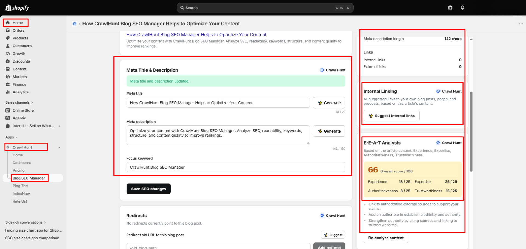Viewport: 526px width, 249px height.
Task: Click the '142 chars' meta length value
Action: pyautogui.click(x=453, y=39)
